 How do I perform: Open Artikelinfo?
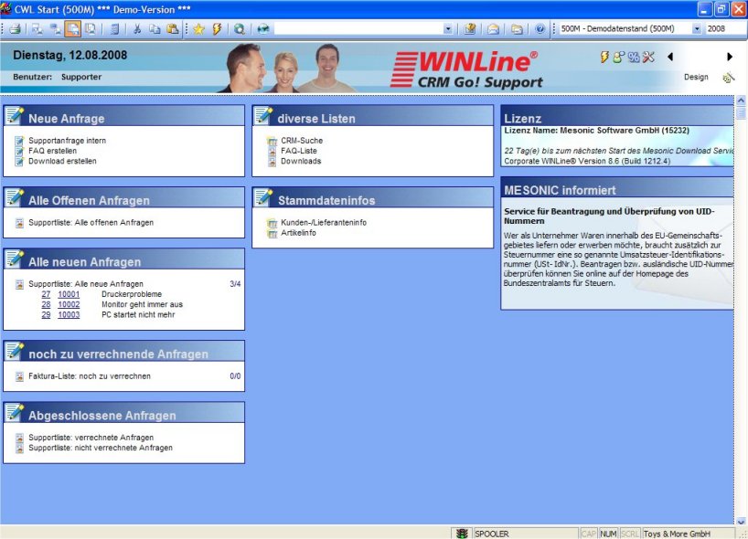click(298, 233)
